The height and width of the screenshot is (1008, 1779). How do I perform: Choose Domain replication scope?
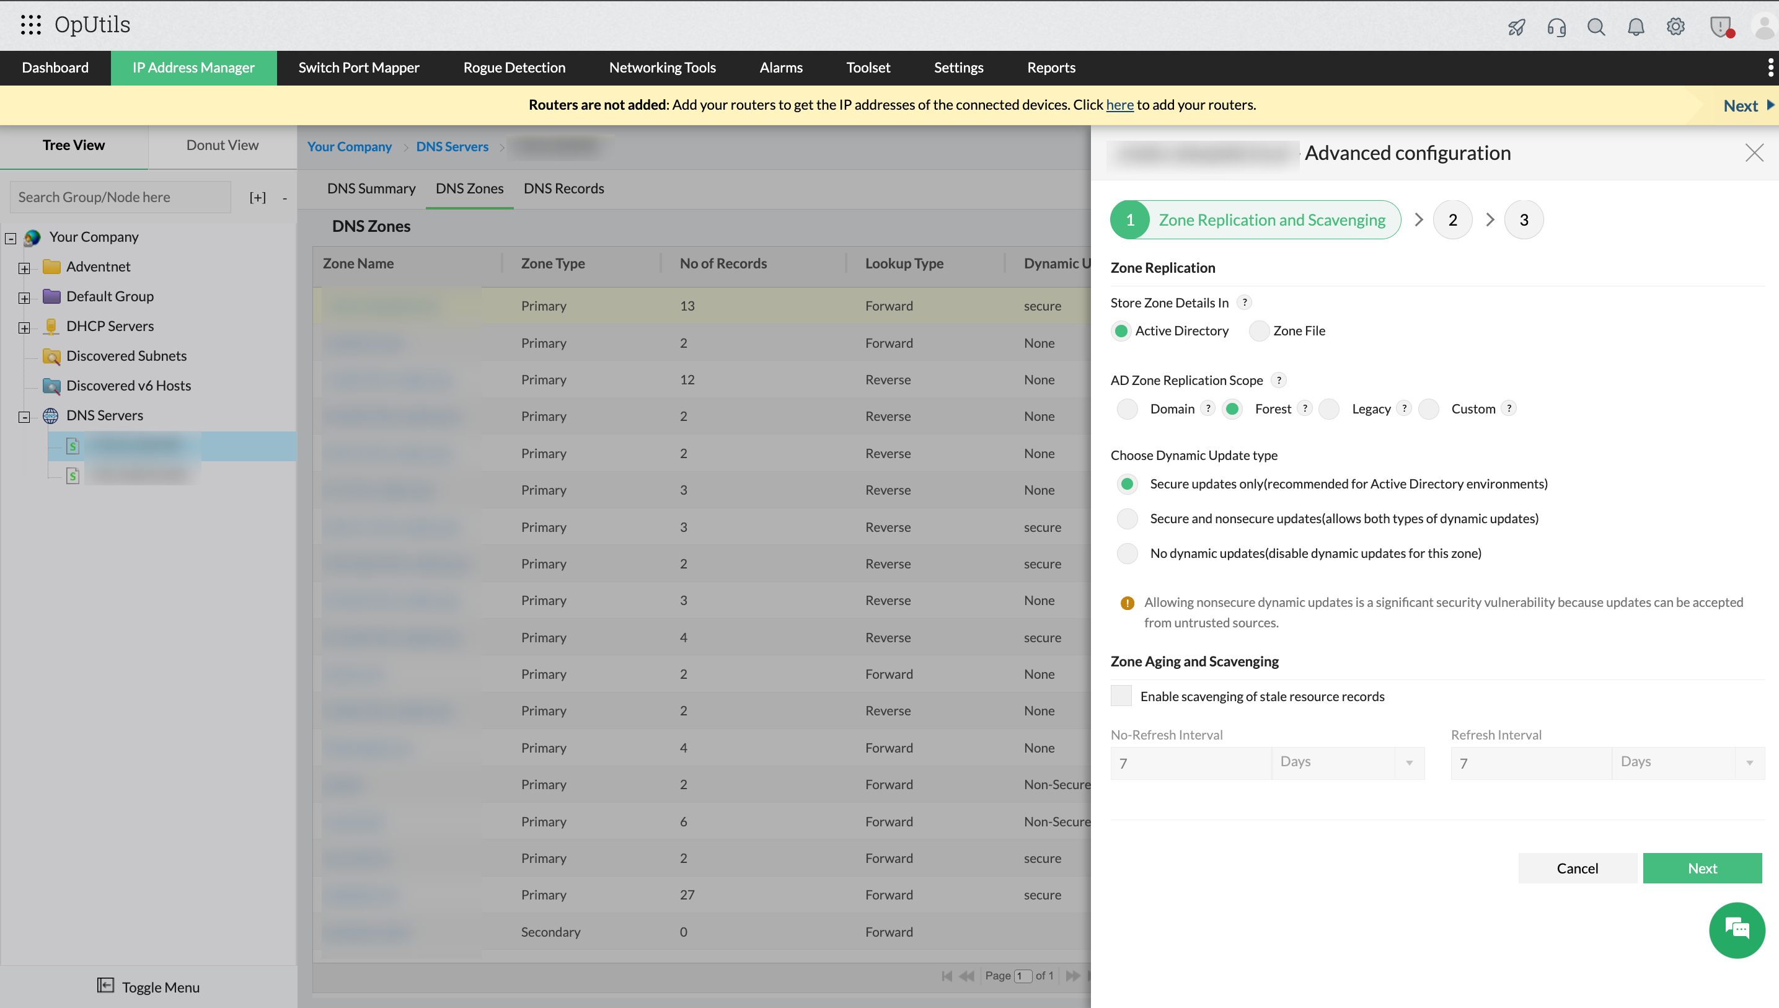(x=1127, y=409)
